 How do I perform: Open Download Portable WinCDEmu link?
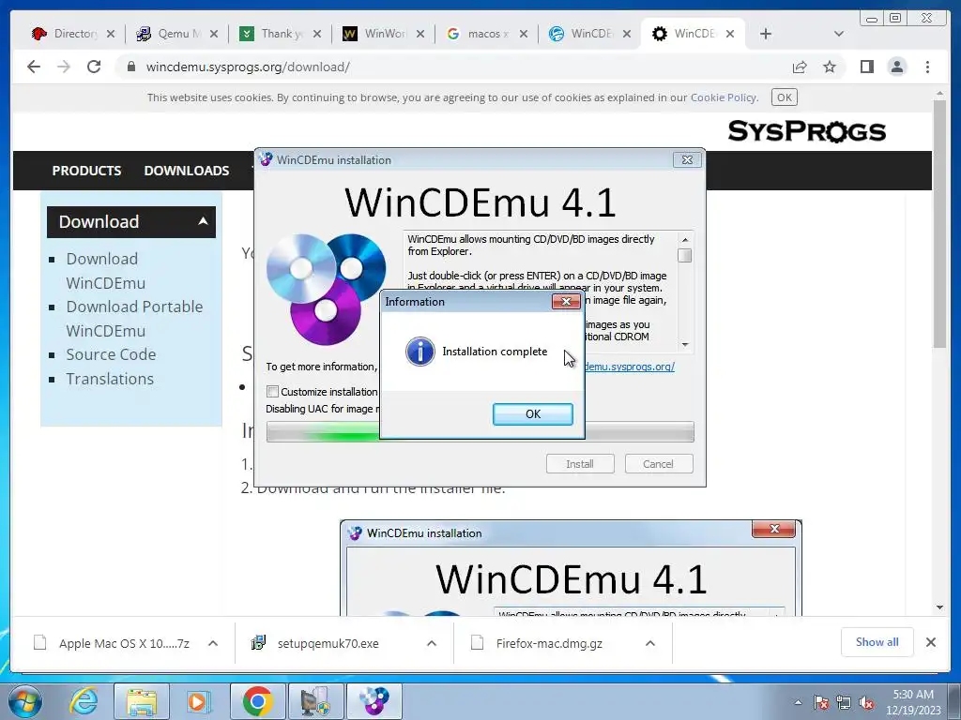pos(134,319)
